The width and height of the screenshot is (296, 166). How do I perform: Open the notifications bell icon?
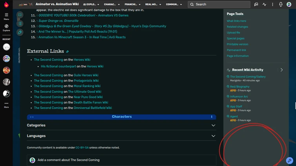coord(281,4)
